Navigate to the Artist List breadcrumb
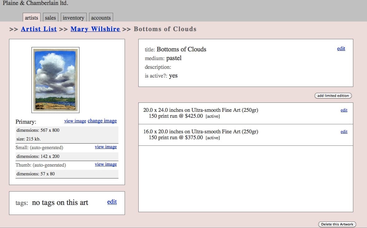Image resolution: width=367 pixels, height=228 pixels. (39, 29)
